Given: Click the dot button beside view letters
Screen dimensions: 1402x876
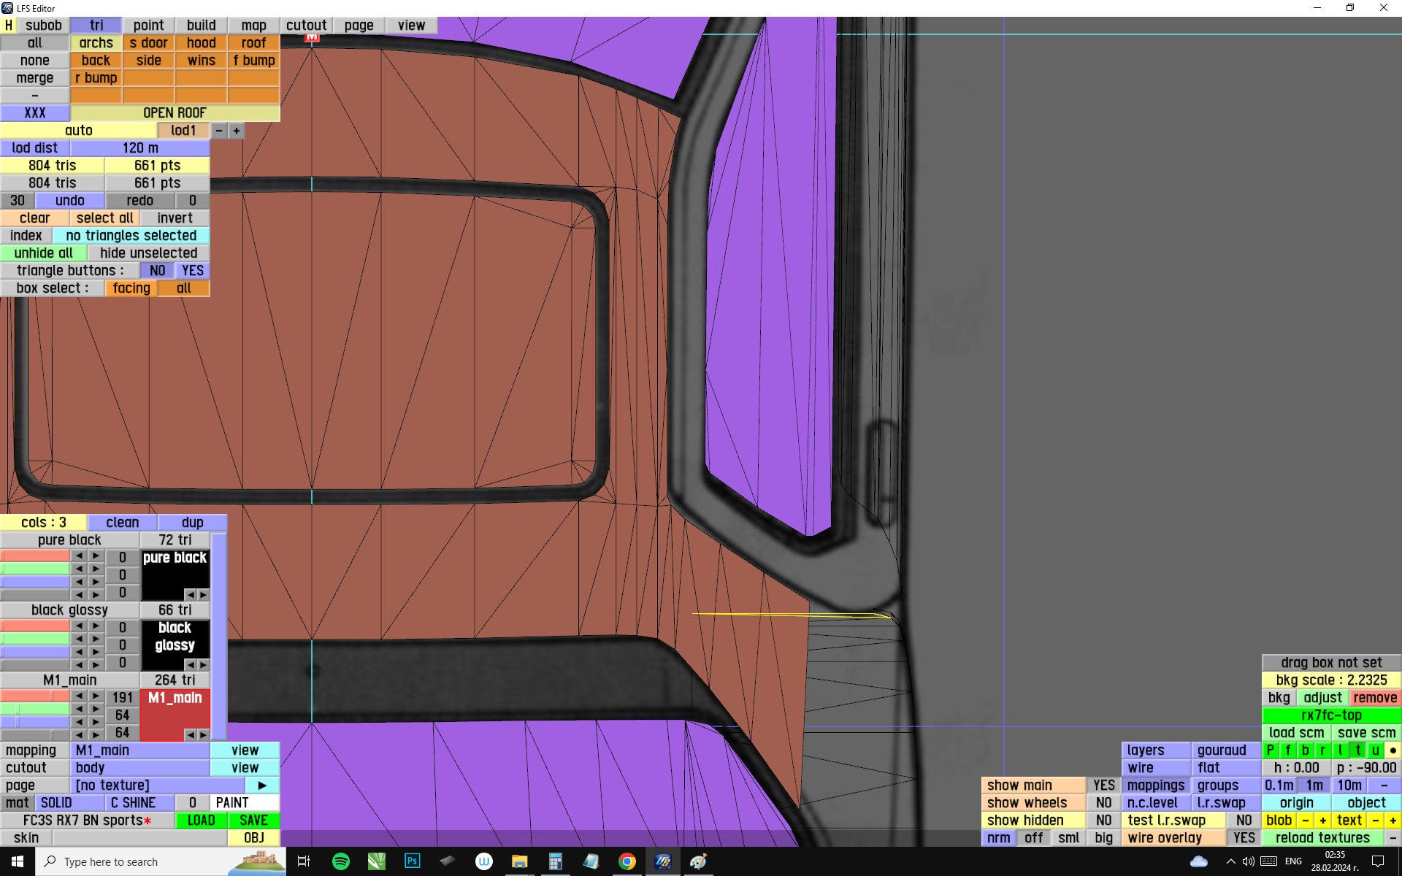Looking at the screenshot, I should [x=1393, y=750].
